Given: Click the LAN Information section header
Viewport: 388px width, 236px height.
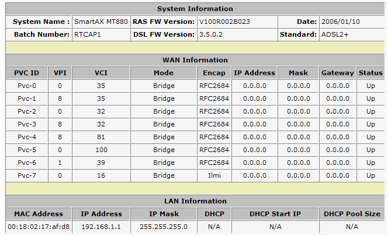Looking at the screenshot, I should click(195, 201).
